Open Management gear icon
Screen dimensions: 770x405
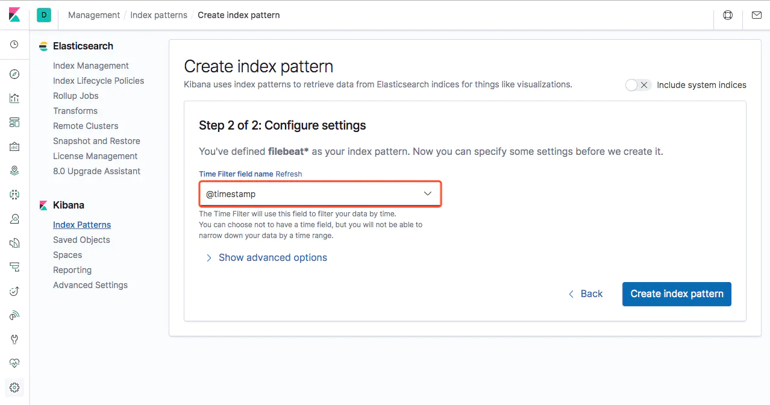(14, 388)
